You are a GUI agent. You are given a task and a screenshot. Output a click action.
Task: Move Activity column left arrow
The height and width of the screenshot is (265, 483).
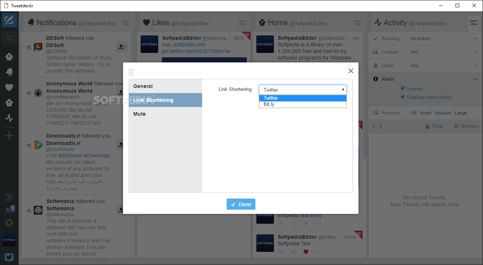point(374,126)
